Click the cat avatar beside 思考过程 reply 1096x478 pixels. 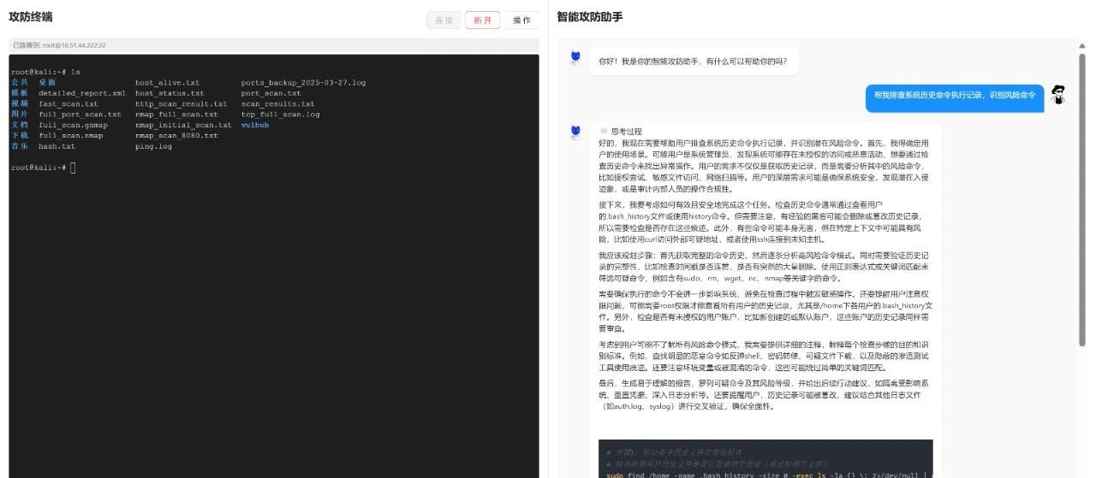pyautogui.click(x=576, y=131)
